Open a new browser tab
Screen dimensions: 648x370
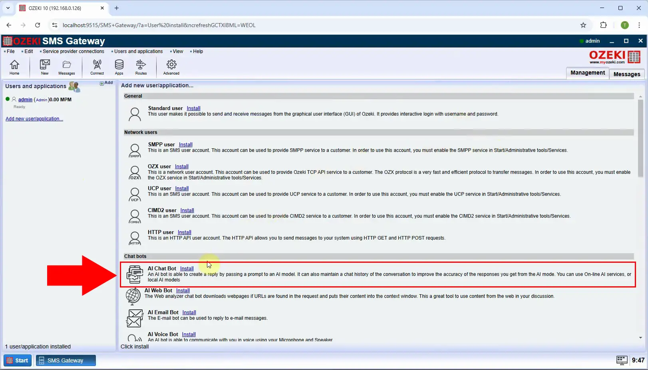coord(117,8)
